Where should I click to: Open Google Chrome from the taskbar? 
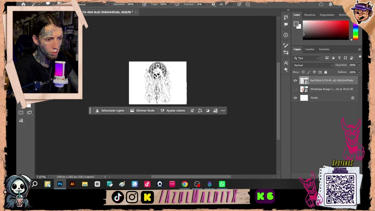[x=185, y=184]
